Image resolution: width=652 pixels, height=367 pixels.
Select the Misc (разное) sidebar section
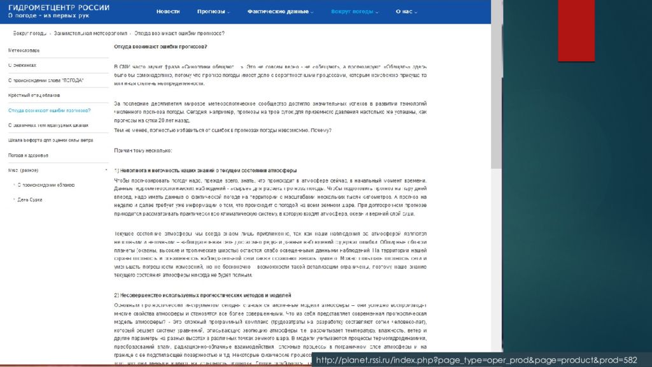[x=24, y=170]
